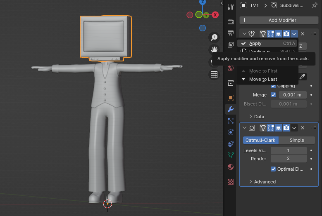Toggle pin icon in properties header
This screenshot has width=322, height=216.
click(x=314, y=5)
